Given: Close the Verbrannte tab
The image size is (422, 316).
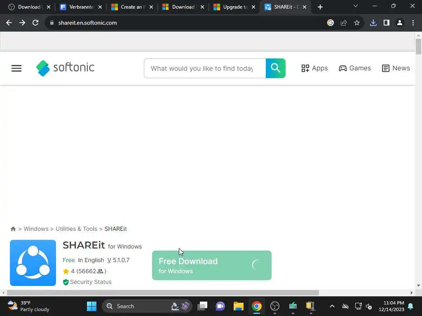Looking at the screenshot, I should tap(100, 7).
